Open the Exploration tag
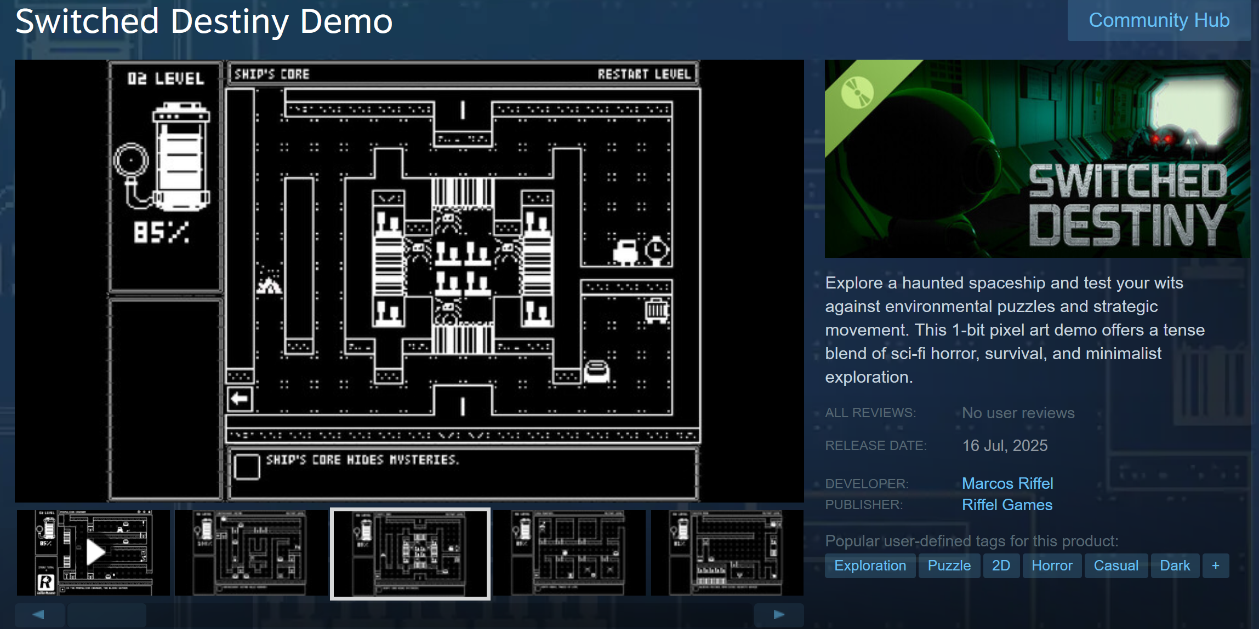This screenshot has width=1259, height=629. (x=870, y=565)
